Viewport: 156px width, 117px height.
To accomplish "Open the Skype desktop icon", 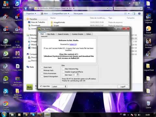I will pyautogui.click(x=6, y=92).
